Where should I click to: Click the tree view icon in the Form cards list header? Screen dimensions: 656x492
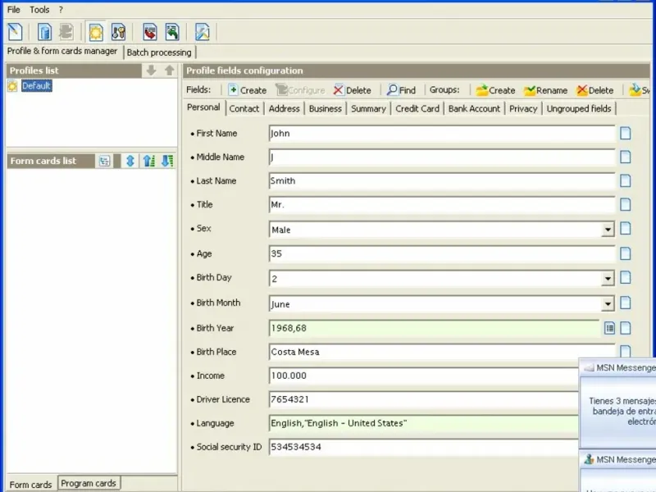(104, 162)
